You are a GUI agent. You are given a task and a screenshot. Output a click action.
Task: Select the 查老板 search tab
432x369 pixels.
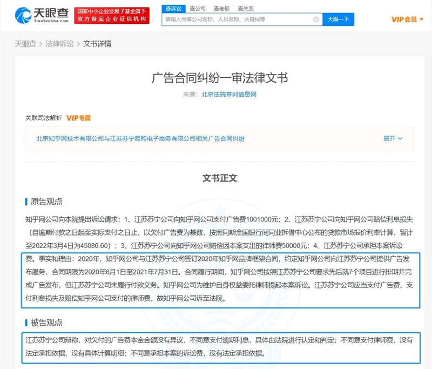[x=221, y=9]
